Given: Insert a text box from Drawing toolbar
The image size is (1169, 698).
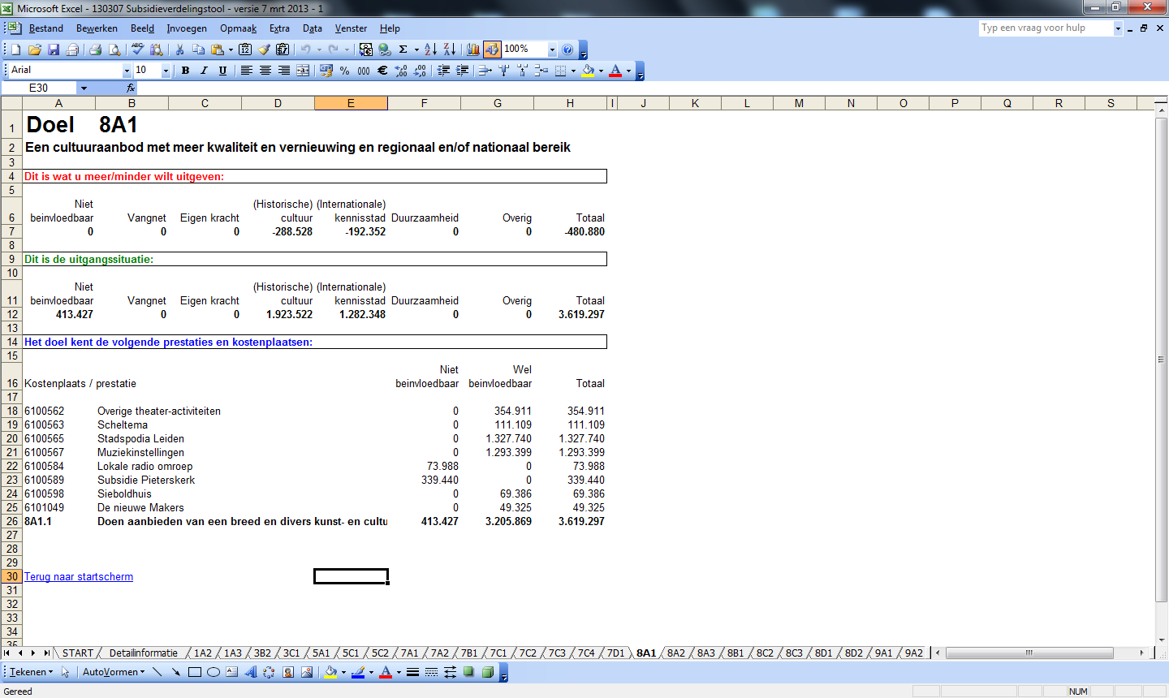Looking at the screenshot, I should pyautogui.click(x=232, y=672).
